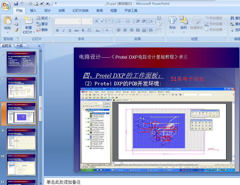
Task: Open the 开发工具 developer tab
Action: tap(131, 10)
